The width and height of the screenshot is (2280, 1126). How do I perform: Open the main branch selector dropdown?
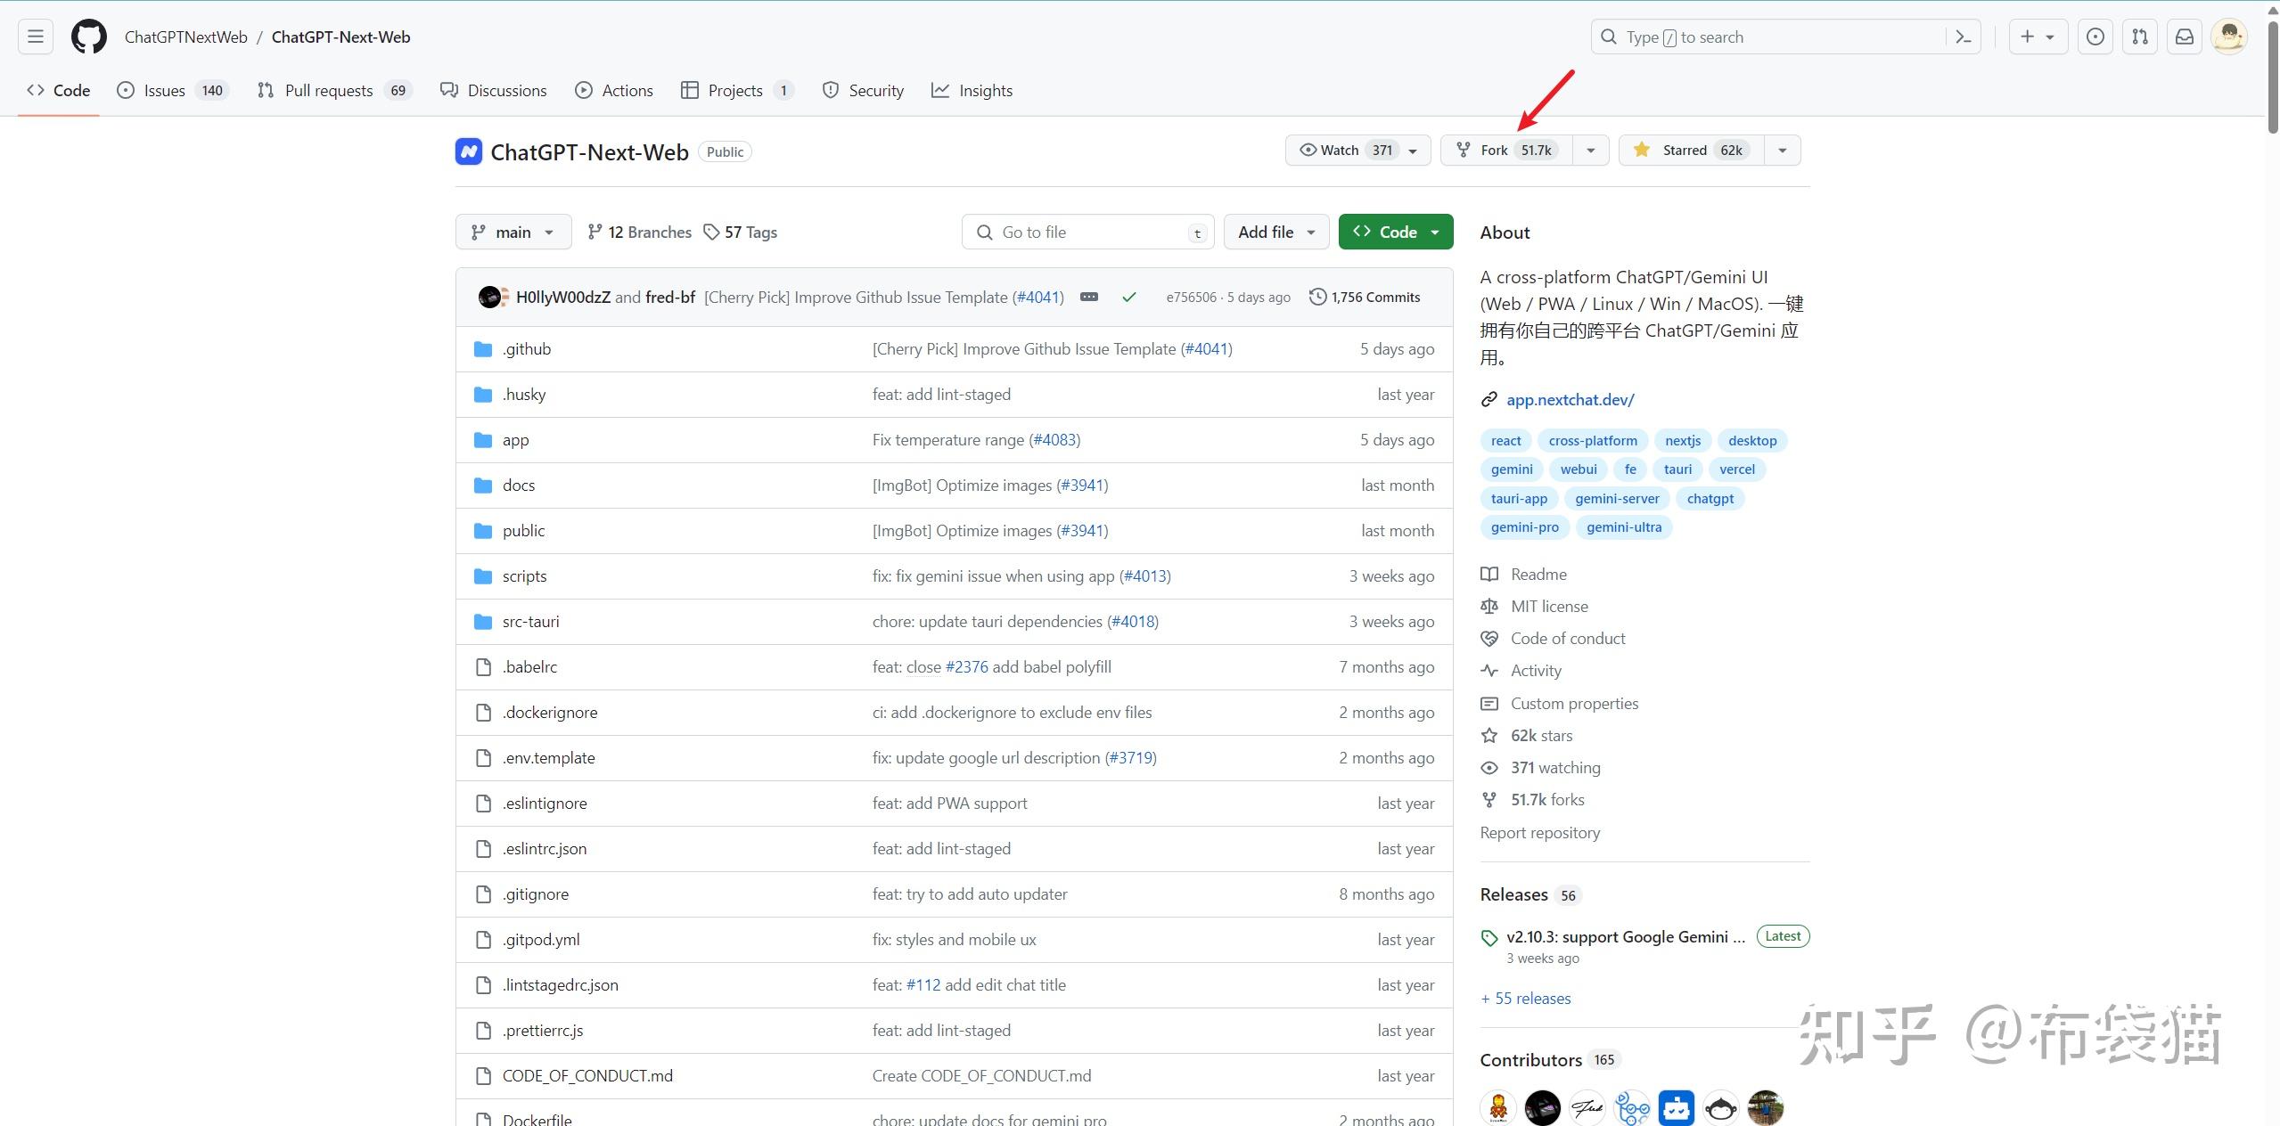coord(513,233)
